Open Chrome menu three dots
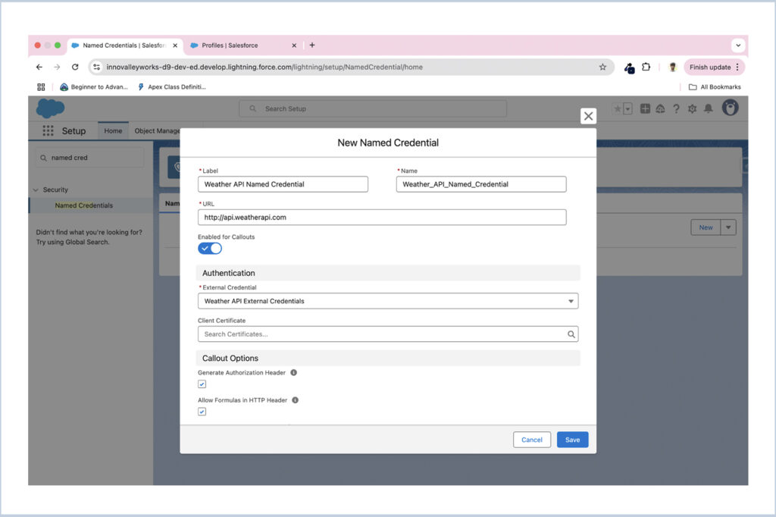The height and width of the screenshot is (517, 776). (x=737, y=67)
